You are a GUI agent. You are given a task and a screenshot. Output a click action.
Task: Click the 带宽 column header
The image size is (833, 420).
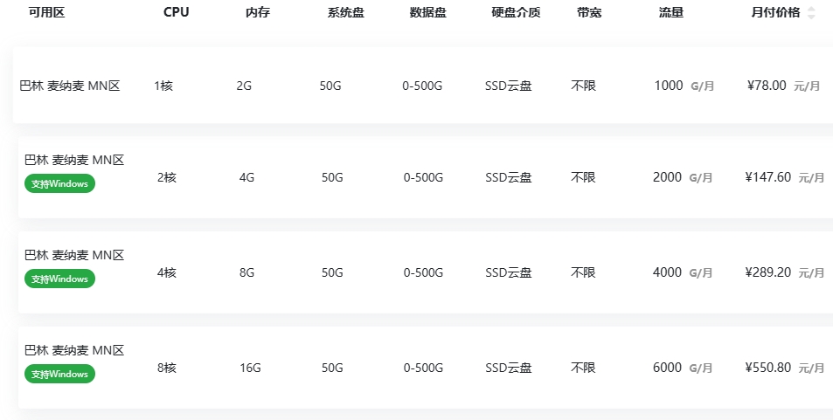(589, 13)
